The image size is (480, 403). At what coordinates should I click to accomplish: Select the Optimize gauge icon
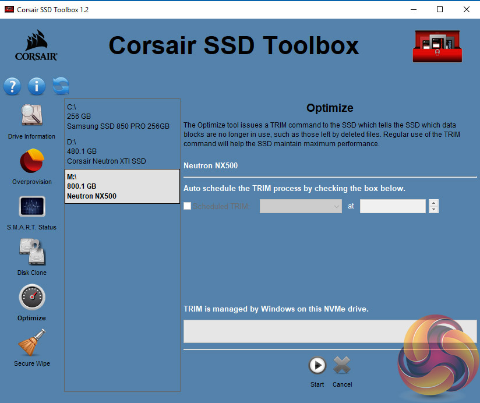(31, 298)
